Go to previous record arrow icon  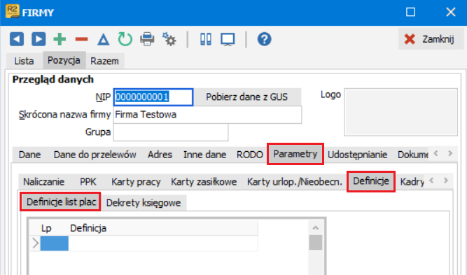point(17,39)
